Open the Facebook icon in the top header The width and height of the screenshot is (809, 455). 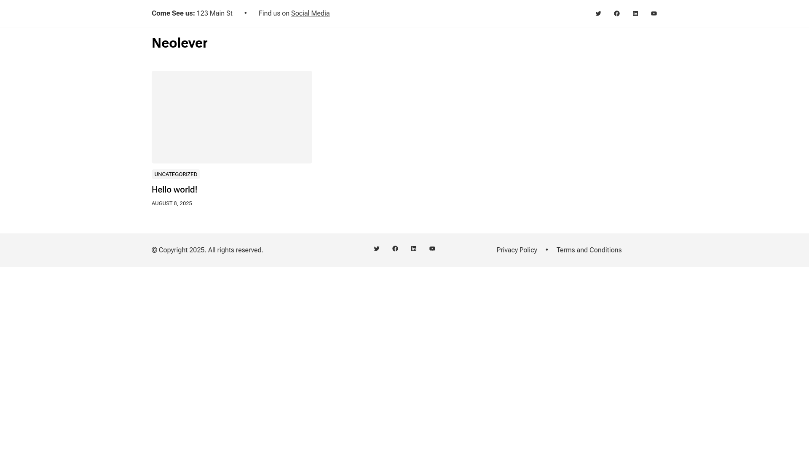point(617,13)
